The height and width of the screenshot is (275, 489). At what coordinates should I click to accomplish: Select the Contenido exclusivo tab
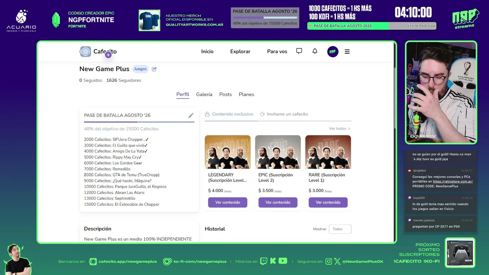click(x=229, y=114)
